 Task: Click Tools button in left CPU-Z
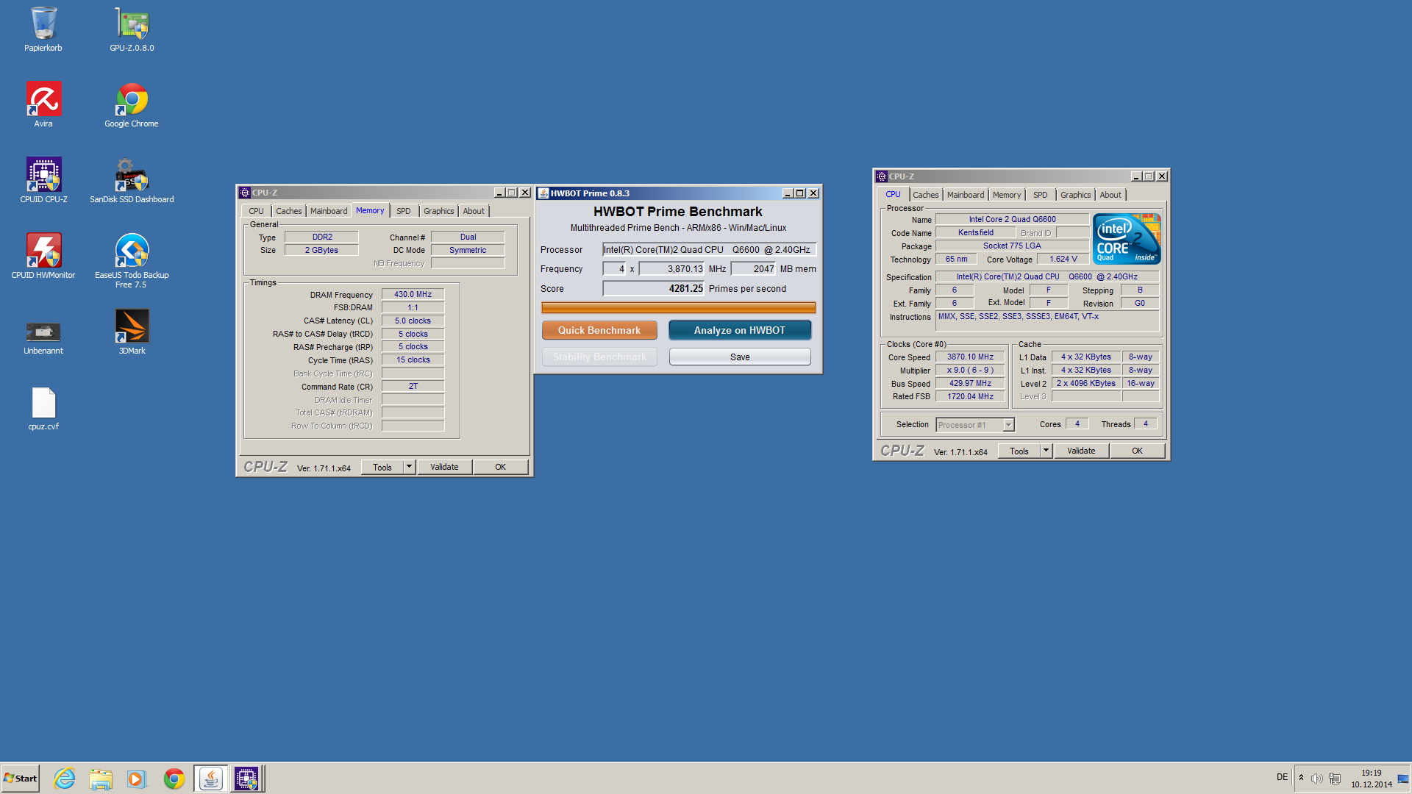click(382, 468)
